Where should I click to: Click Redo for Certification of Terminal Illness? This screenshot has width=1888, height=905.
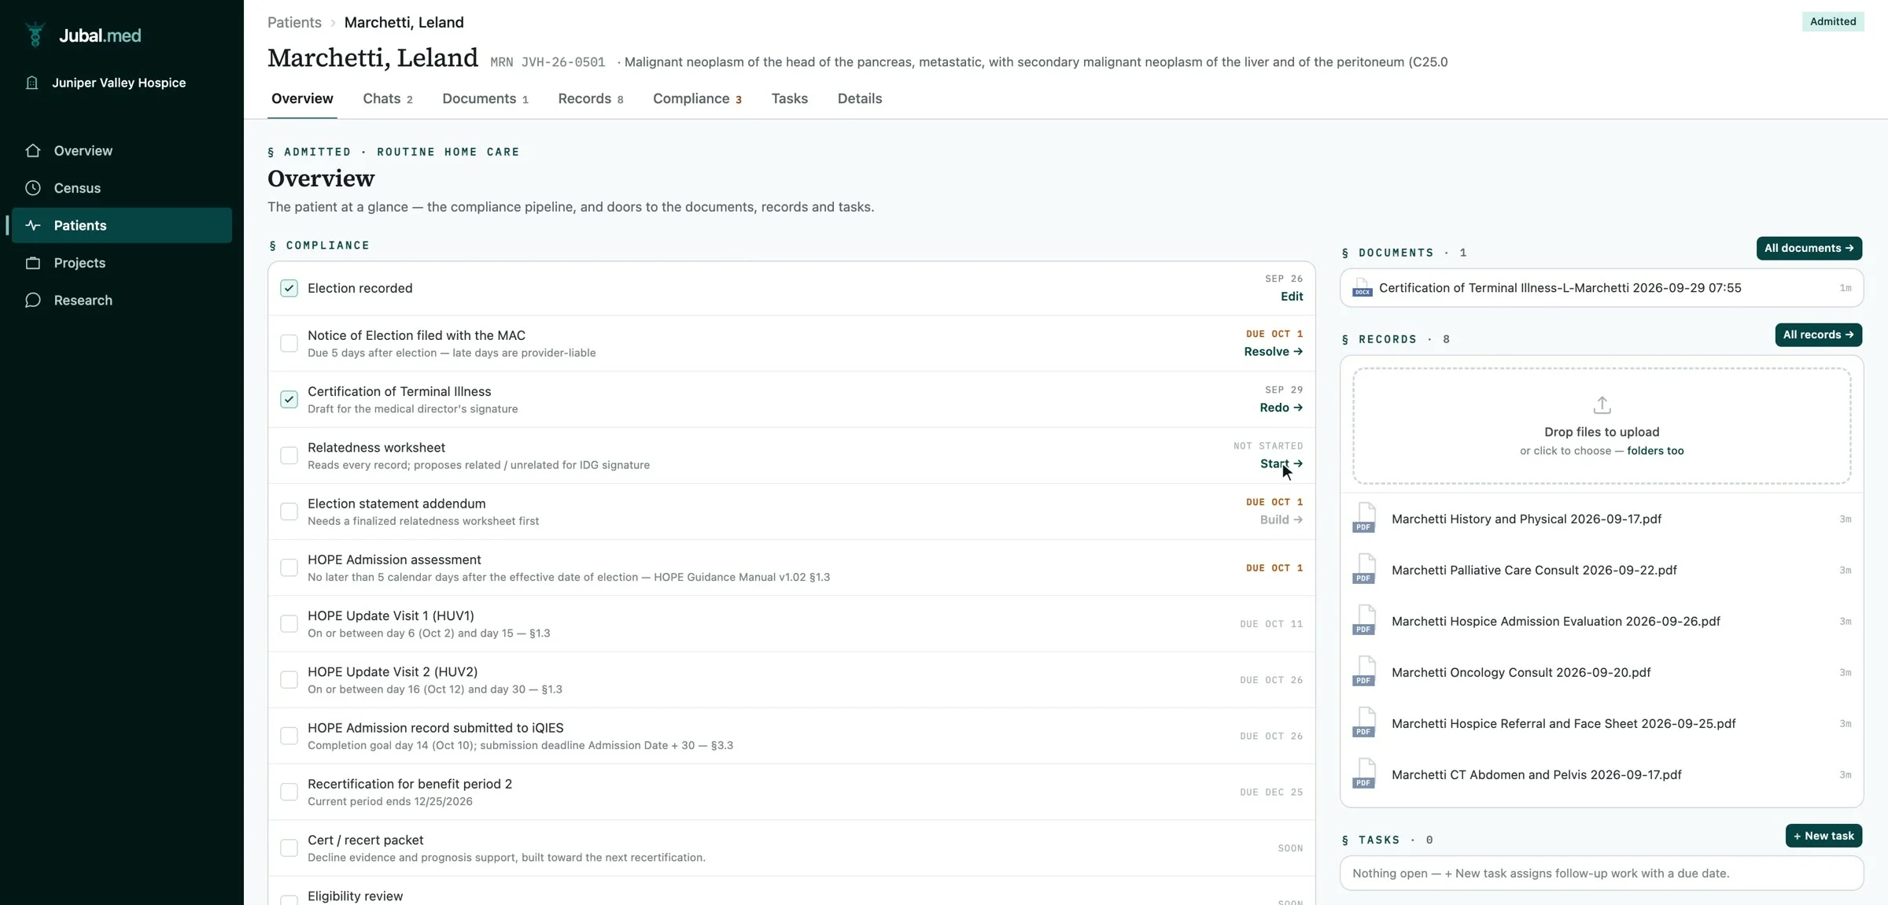pyautogui.click(x=1281, y=408)
